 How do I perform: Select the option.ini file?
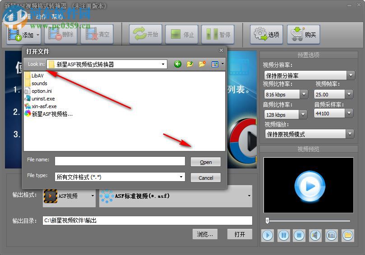pyautogui.click(x=38, y=91)
